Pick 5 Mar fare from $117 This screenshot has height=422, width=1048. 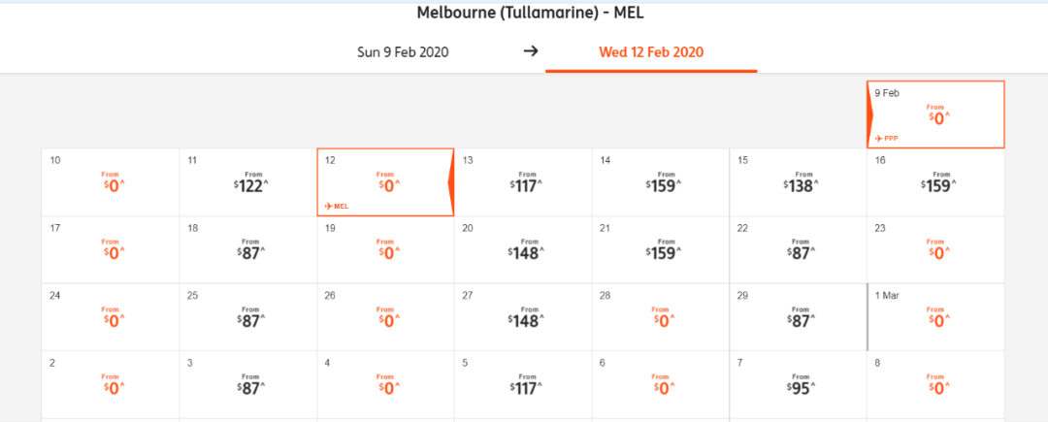pos(523,384)
